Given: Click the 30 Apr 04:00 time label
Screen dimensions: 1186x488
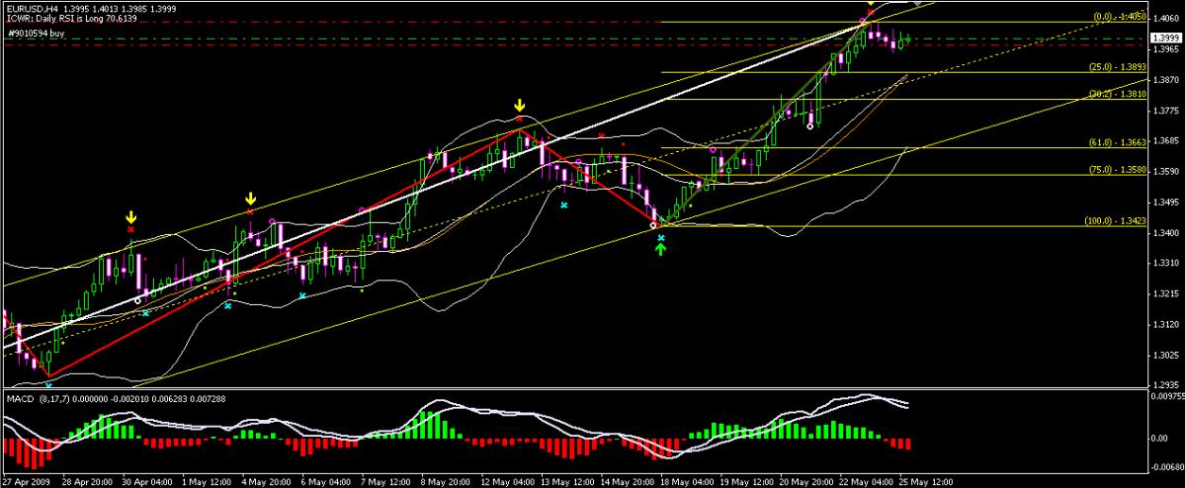Looking at the screenshot, I should (x=146, y=482).
